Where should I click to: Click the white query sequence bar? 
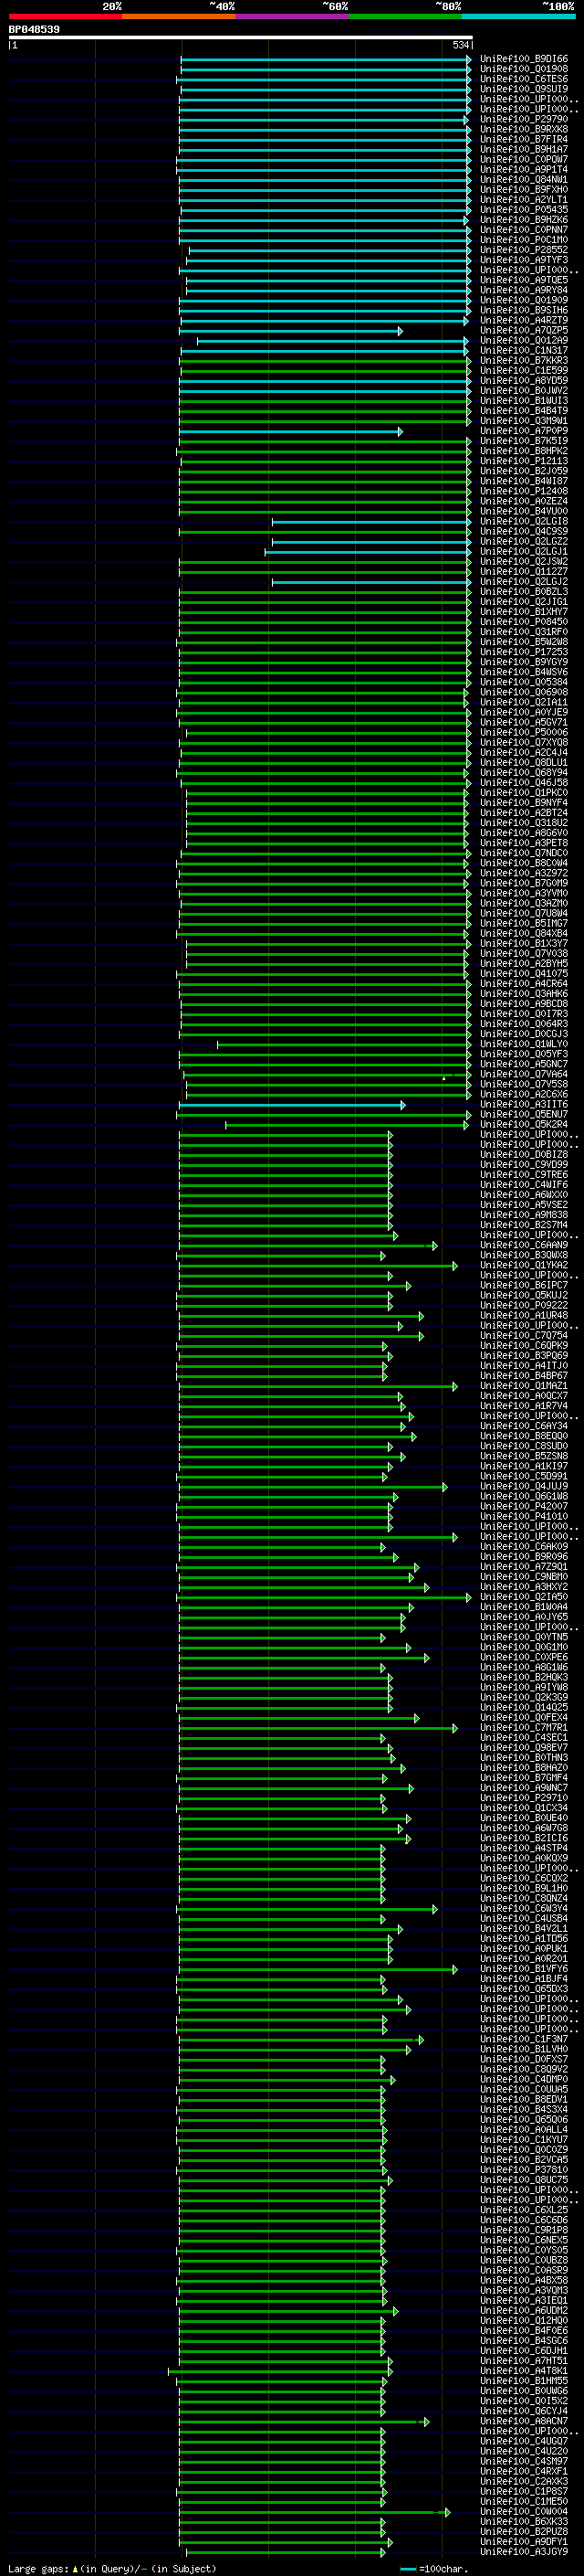[241, 38]
